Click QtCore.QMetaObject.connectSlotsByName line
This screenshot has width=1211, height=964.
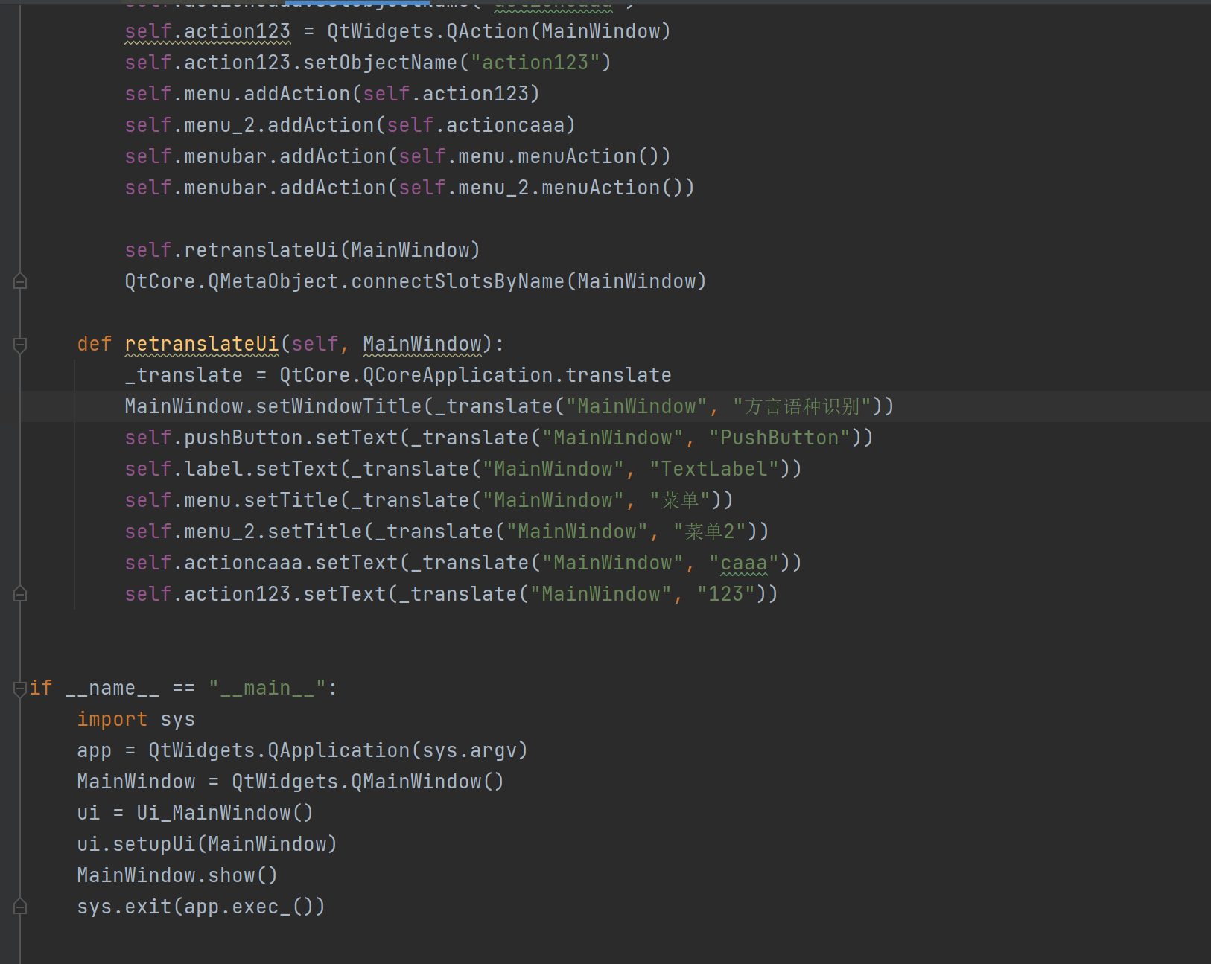[x=416, y=281]
